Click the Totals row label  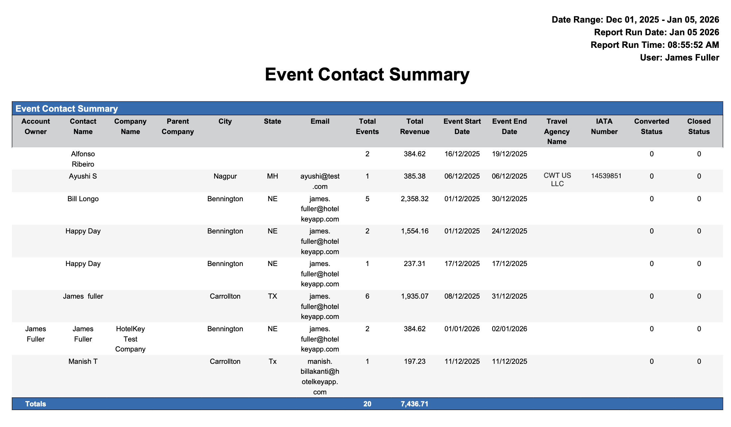(x=36, y=404)
